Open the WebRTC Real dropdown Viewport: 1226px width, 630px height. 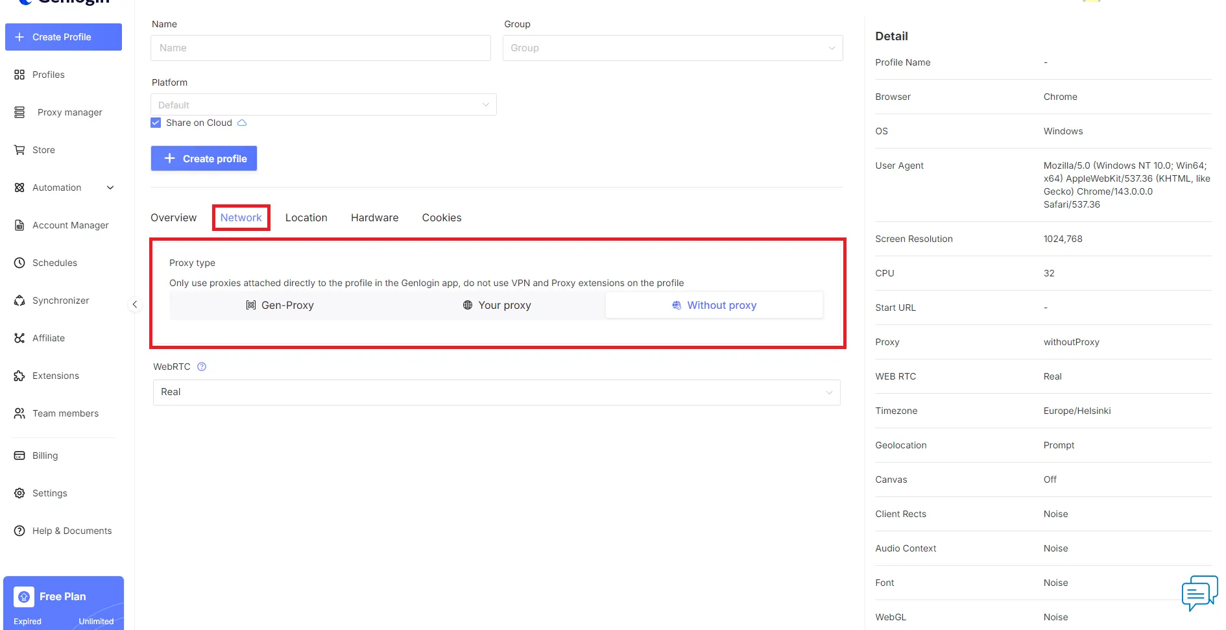pyautogui.click(x=496, y=392)
